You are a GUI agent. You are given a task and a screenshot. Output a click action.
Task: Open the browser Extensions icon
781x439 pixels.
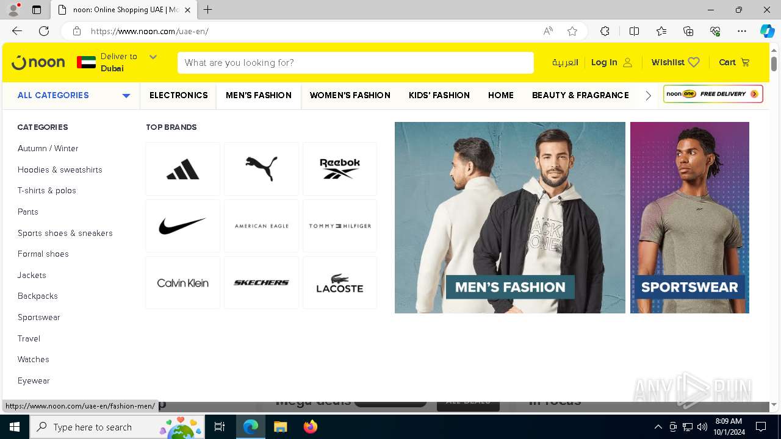click(x=605, y=31)
